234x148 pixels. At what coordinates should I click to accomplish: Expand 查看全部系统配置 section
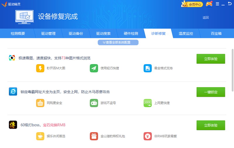point(118,42)
